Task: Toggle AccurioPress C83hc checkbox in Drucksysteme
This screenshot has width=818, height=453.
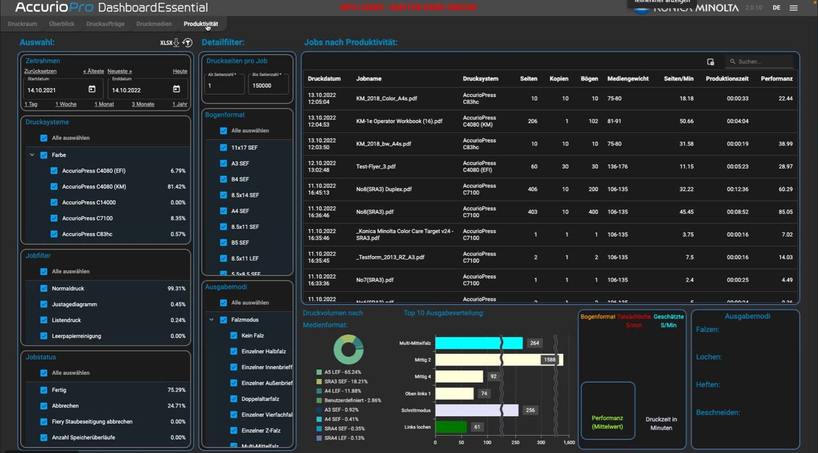Action: tap(54, 234)
